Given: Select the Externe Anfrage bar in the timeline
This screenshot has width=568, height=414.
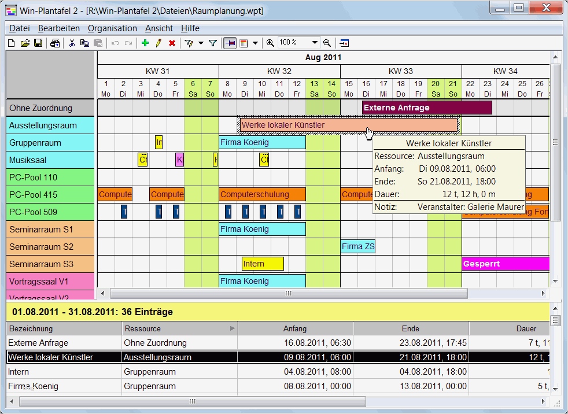Looking at the screenshot, I should tap(426, 108).
